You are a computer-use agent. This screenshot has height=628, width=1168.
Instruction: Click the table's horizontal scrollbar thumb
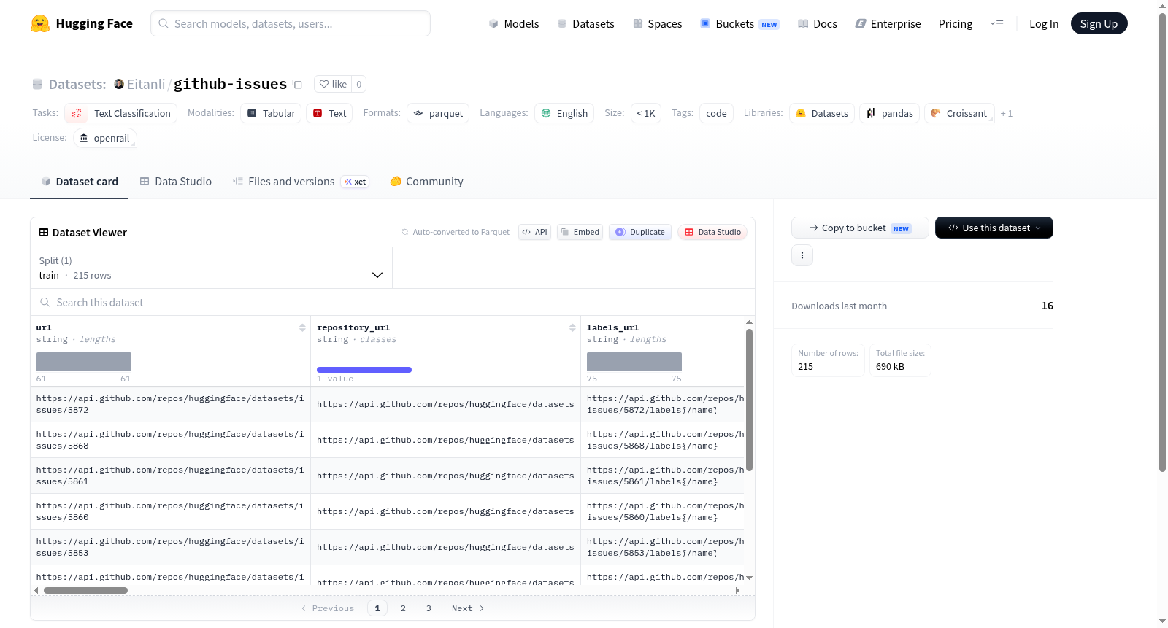click(85, 591)
